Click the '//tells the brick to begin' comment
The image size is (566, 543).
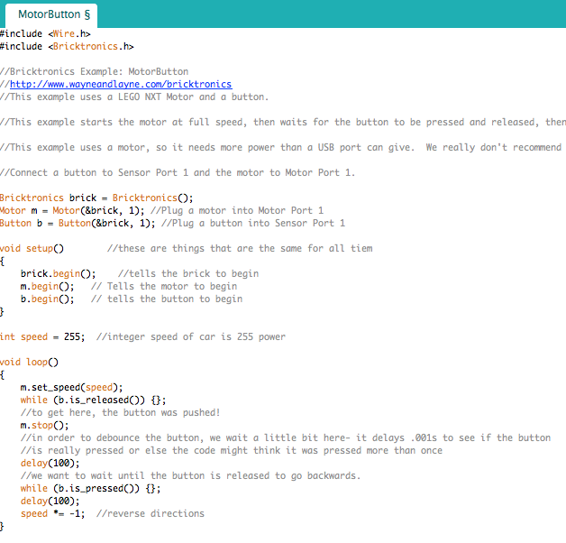(x=188, y=274)
